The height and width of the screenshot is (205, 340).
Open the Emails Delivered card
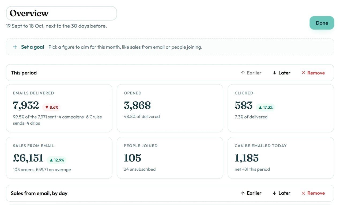click(59, 108)
